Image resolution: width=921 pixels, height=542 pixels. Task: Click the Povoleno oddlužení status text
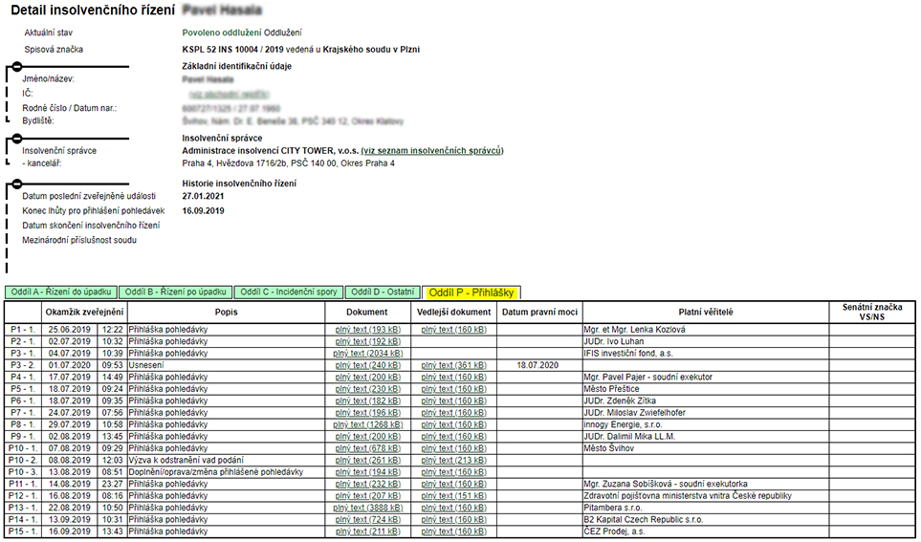point(222,33)
